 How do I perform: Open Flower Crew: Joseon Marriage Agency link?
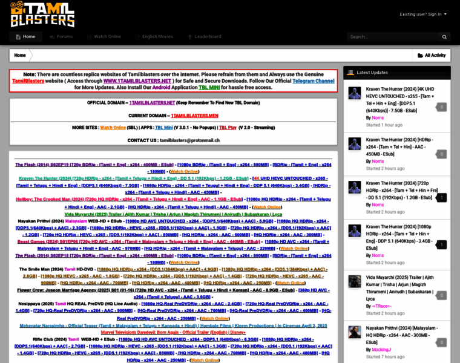156,290
